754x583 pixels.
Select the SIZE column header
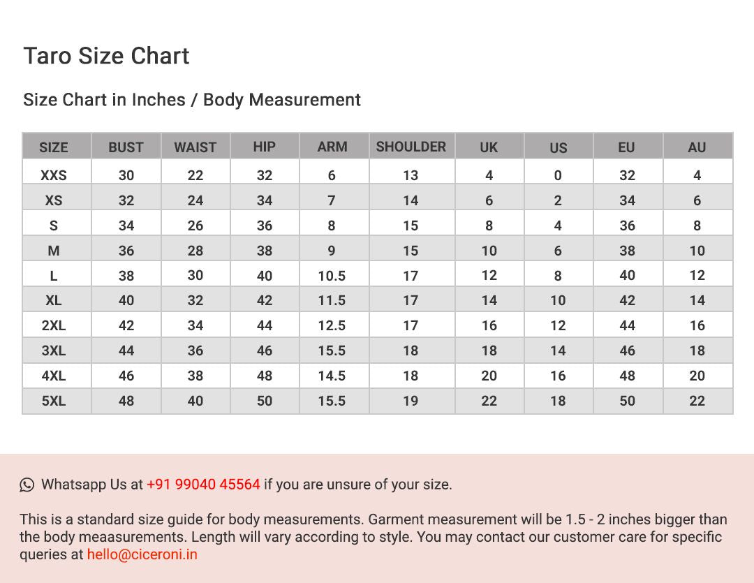pyautogui.click(x=53, y=147)
